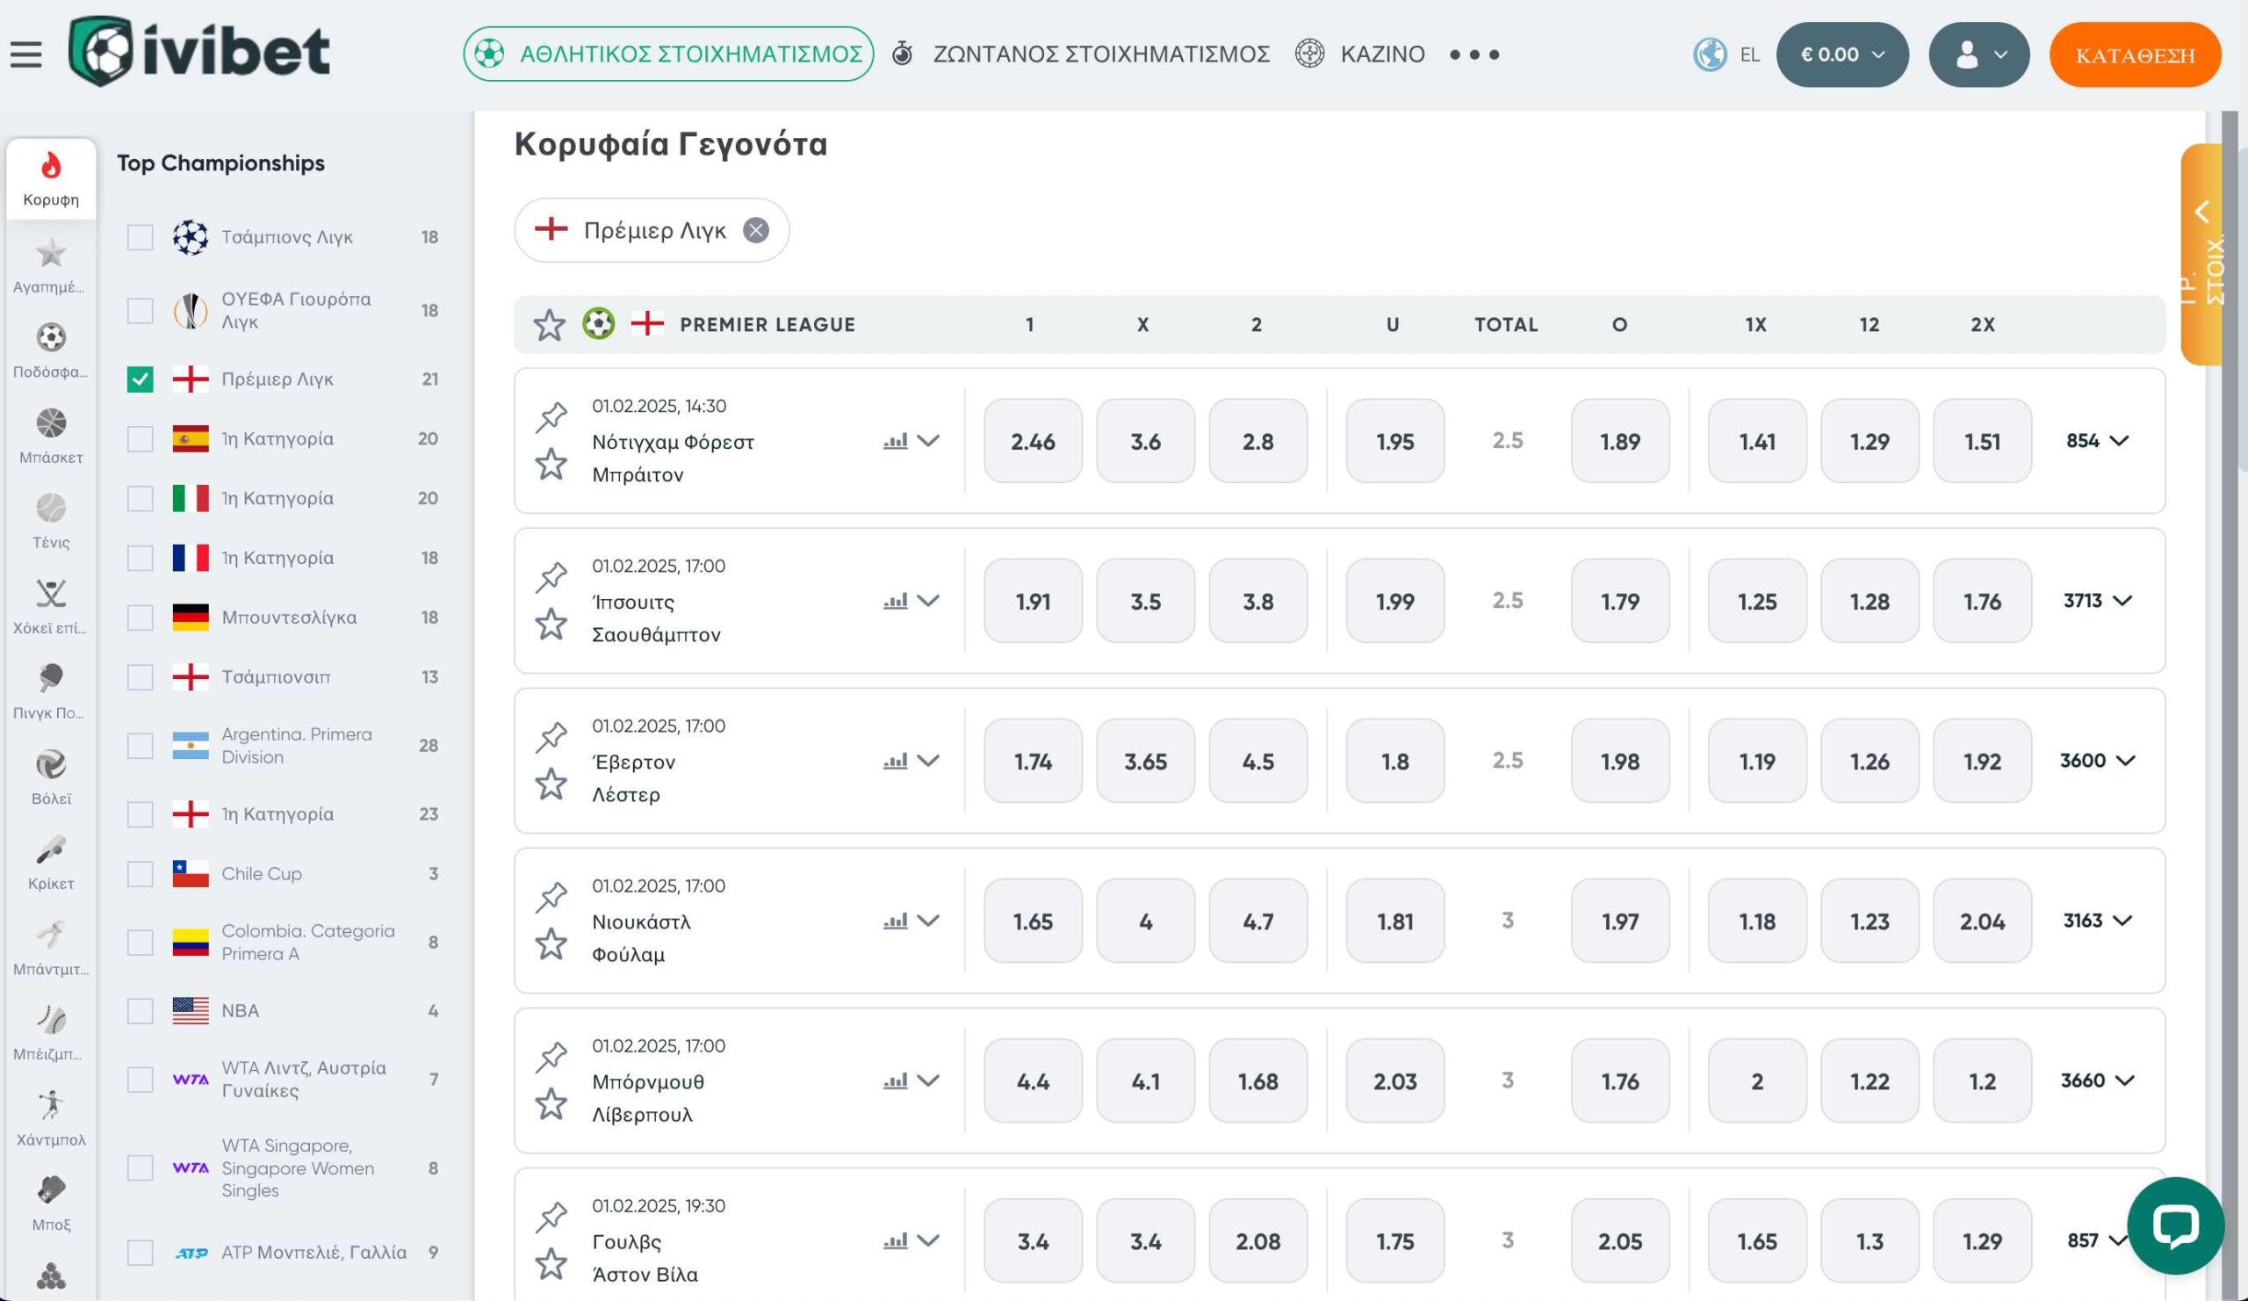Open statistics icon for Έβερτον vs Λέστερ
Screen dimensions: 2248x1301
pyautogui.click(x=895, y=761)
